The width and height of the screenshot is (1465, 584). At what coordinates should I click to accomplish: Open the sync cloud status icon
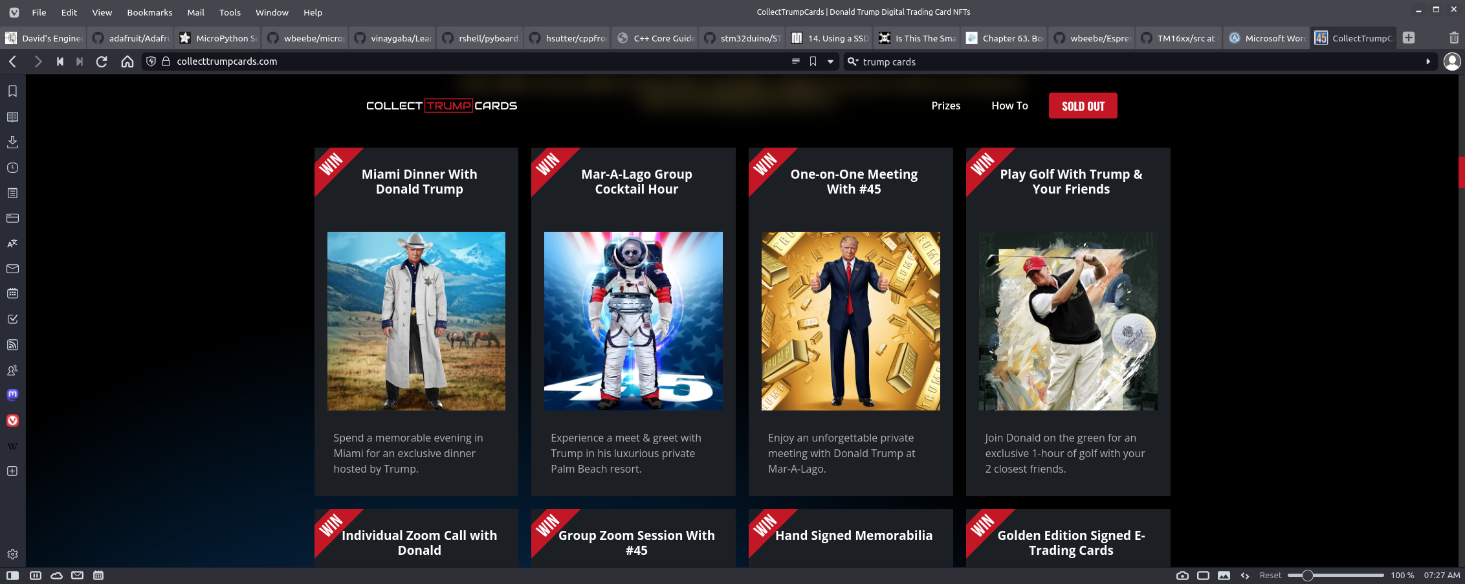coord(56,576)
